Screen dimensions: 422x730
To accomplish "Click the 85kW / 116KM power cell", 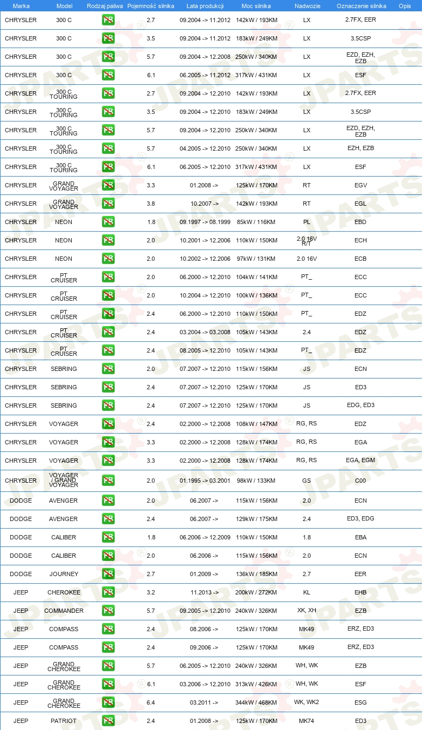I will click(x=256, y=222).
